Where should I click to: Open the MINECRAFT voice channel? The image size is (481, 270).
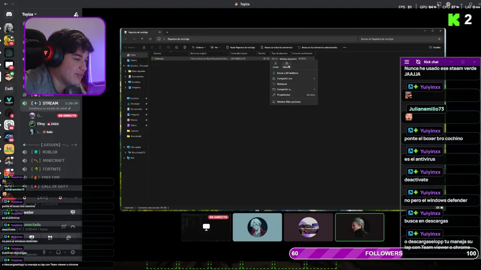click(53, 160)
